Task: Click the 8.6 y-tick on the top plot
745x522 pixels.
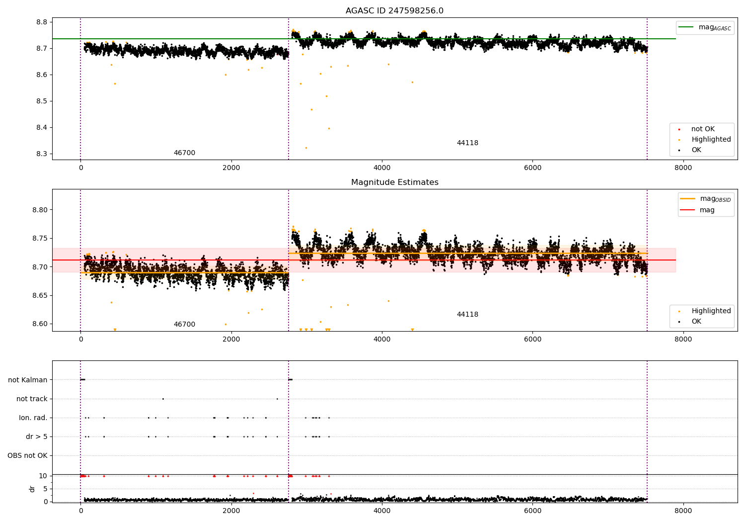Action: click(x=42, y=75)
